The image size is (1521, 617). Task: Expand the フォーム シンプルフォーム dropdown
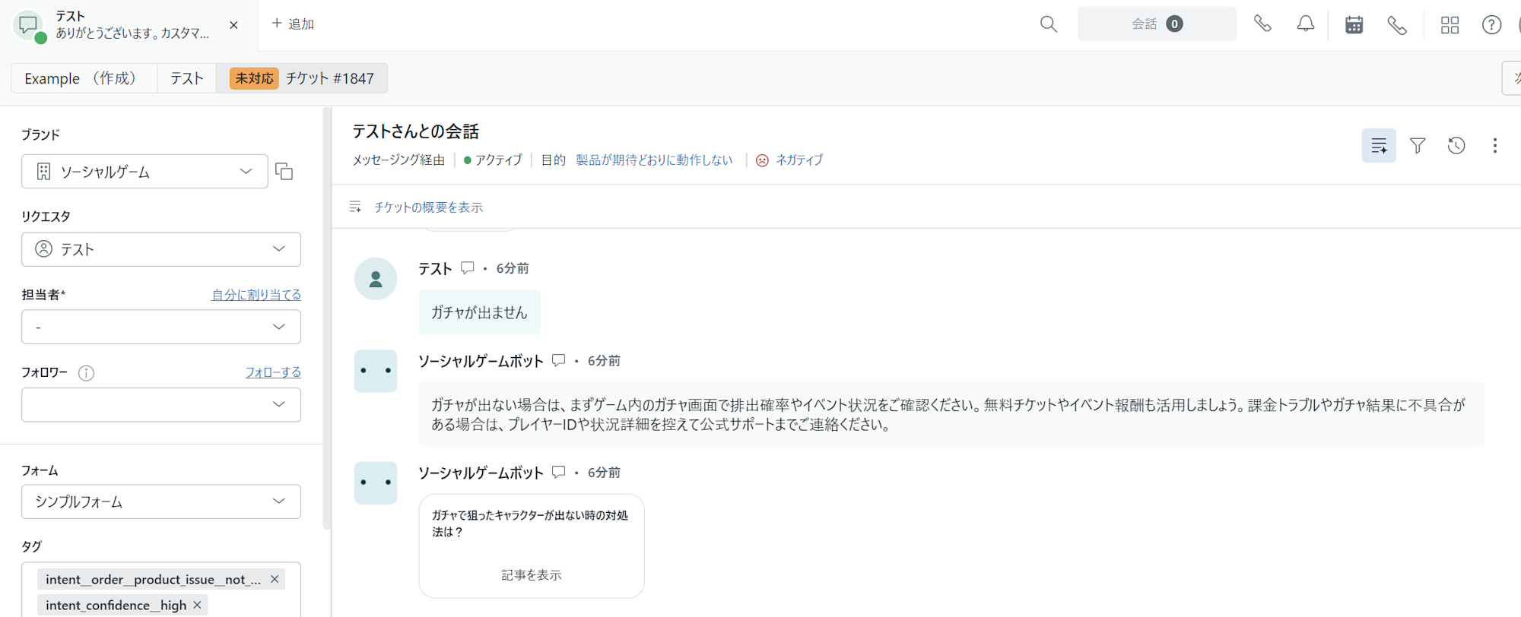(x=160, y=502)
